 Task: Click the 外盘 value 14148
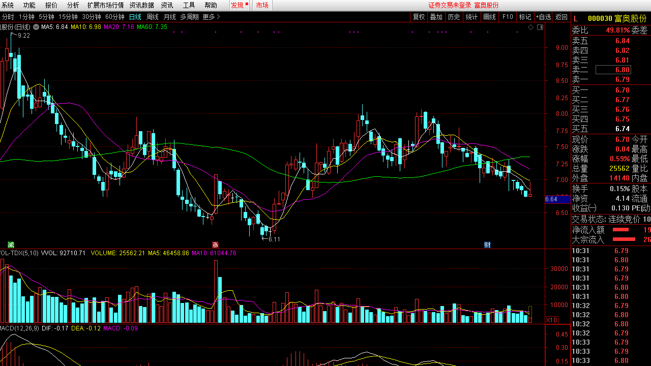(x=619, y=178)
